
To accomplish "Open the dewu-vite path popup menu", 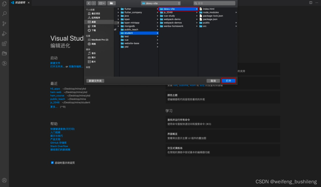I will [161, 3].
